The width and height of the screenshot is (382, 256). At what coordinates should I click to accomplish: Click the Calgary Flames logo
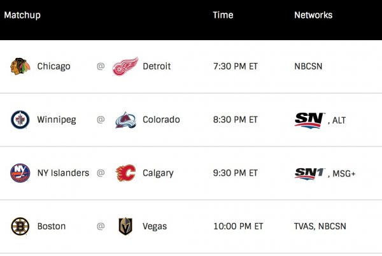[125, 173]
